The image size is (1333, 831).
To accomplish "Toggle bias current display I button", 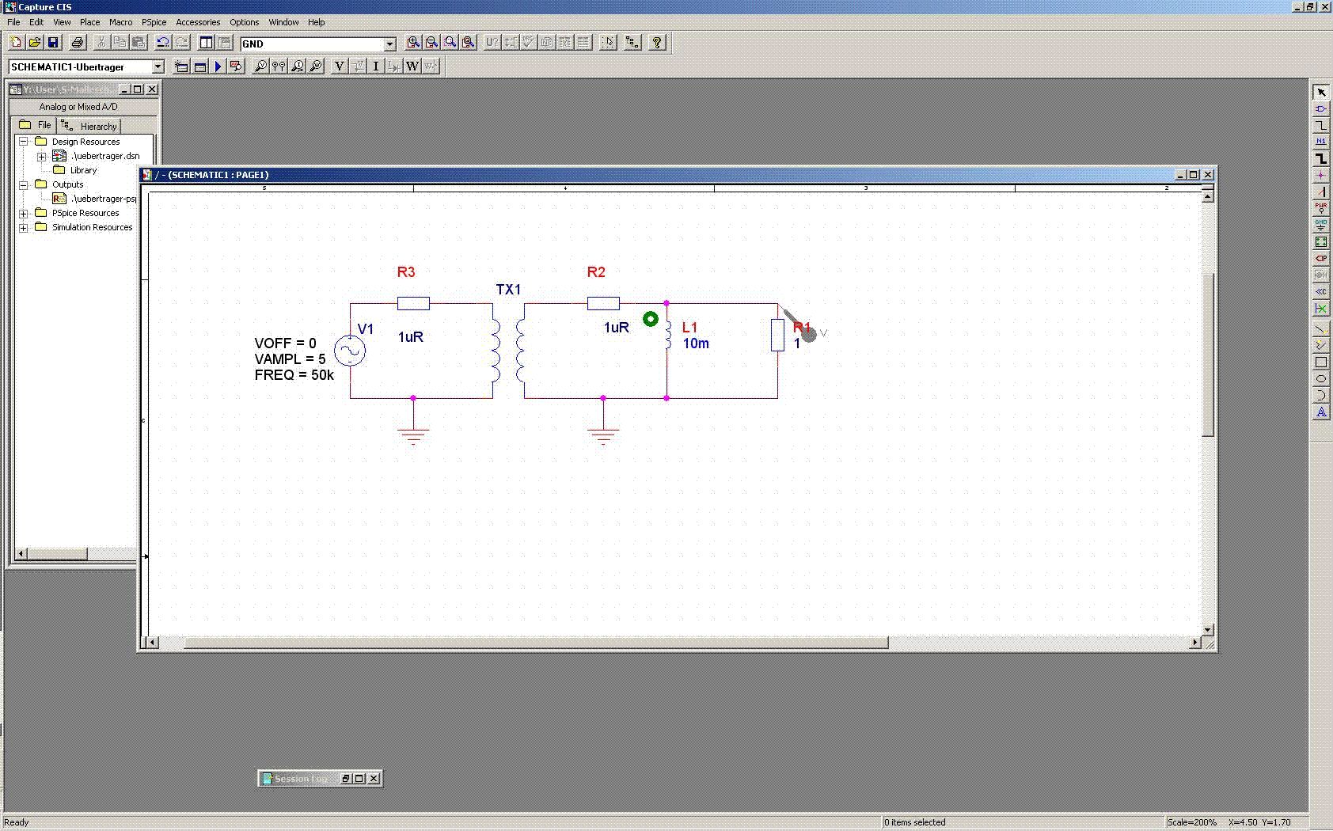I will click(375, 66).
